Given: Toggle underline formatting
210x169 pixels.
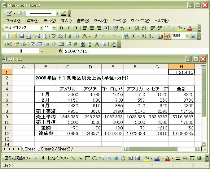Looking at the screenshot, I should pos(76,28).
